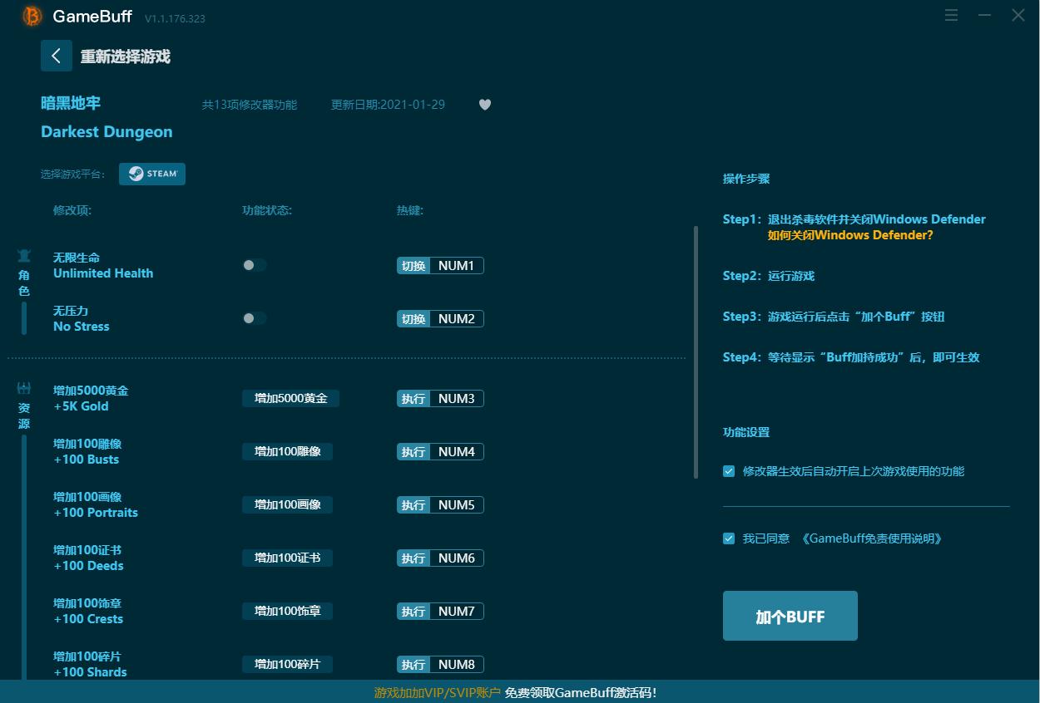Screen dimensions: 1040x703
Task: Click the +100 Shards label
Action: 90,672
